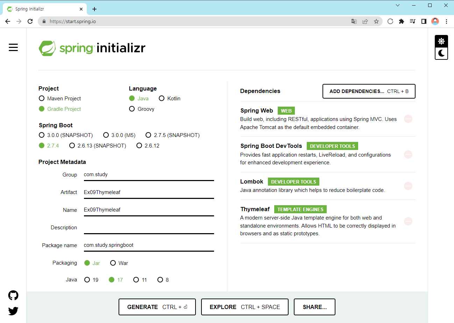
Task: Share this page icon in address bar
Action: 365,21
